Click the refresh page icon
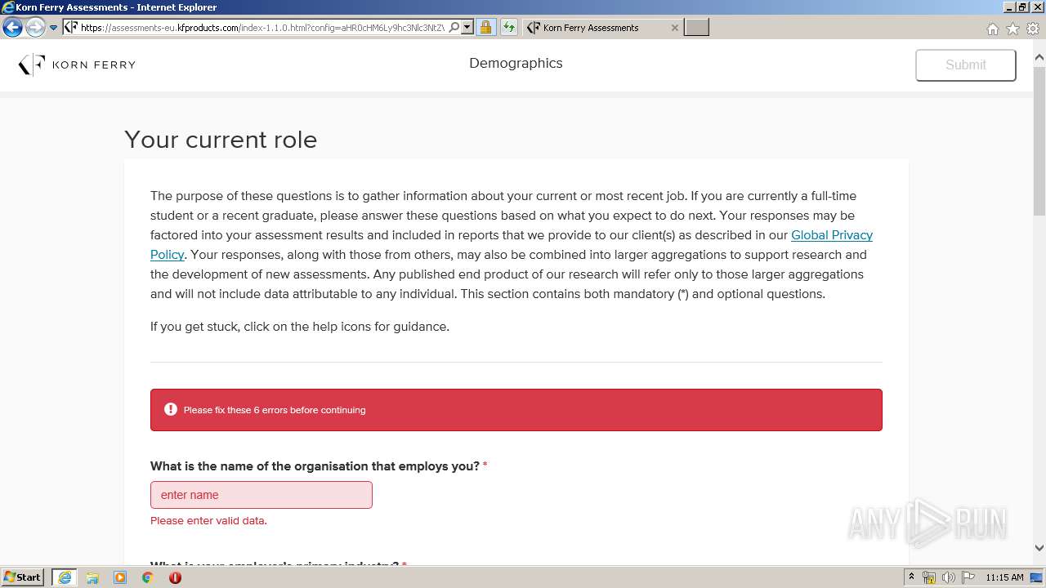 [x=509, y=27]
